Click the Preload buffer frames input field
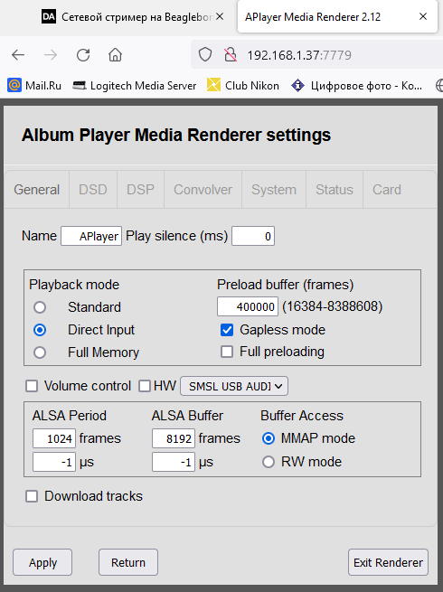443x592 pixels. [248, 306]
